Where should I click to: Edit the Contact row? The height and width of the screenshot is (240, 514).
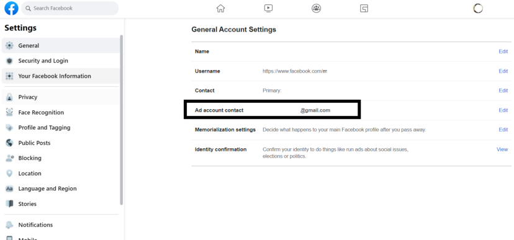(503, 91)
